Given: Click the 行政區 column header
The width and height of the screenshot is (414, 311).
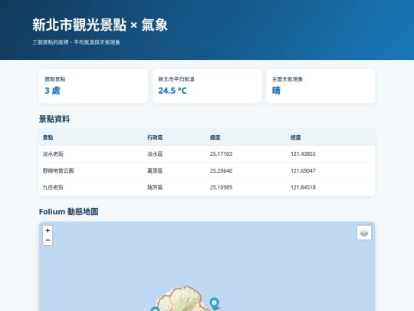Looking at the screenshot, I should (x=155, y=137).
